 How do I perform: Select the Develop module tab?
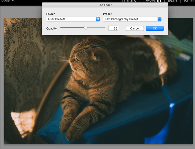click(152, 1)
